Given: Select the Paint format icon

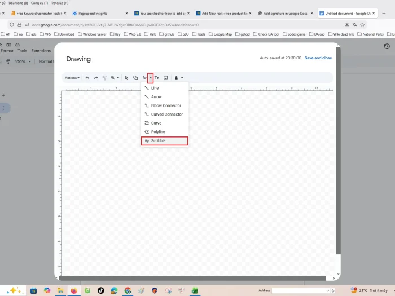Looking at the screenshot, I should coord(104,78).
